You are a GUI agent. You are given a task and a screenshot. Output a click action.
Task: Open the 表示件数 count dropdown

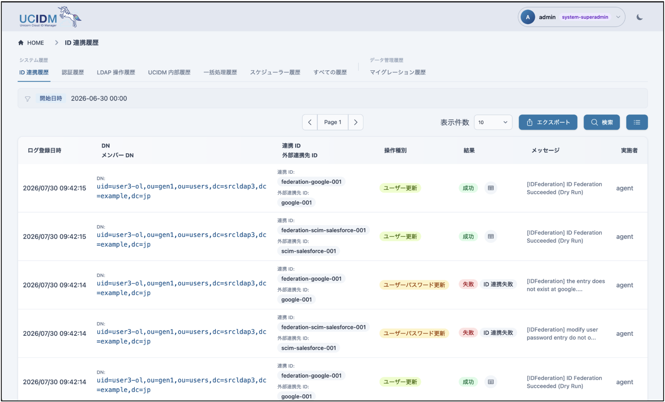tap(493, 122)
